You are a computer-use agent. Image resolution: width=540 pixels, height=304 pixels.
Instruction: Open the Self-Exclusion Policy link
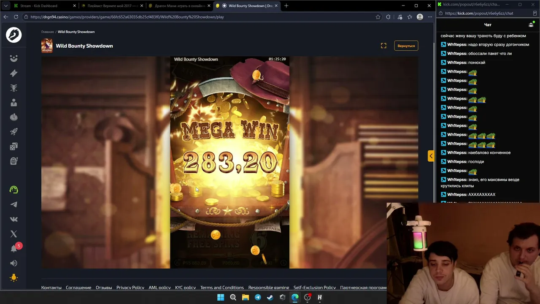315,288
